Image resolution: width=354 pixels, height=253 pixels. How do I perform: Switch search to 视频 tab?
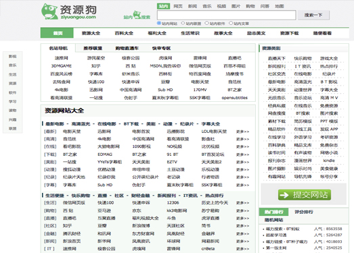coord(221,6)
